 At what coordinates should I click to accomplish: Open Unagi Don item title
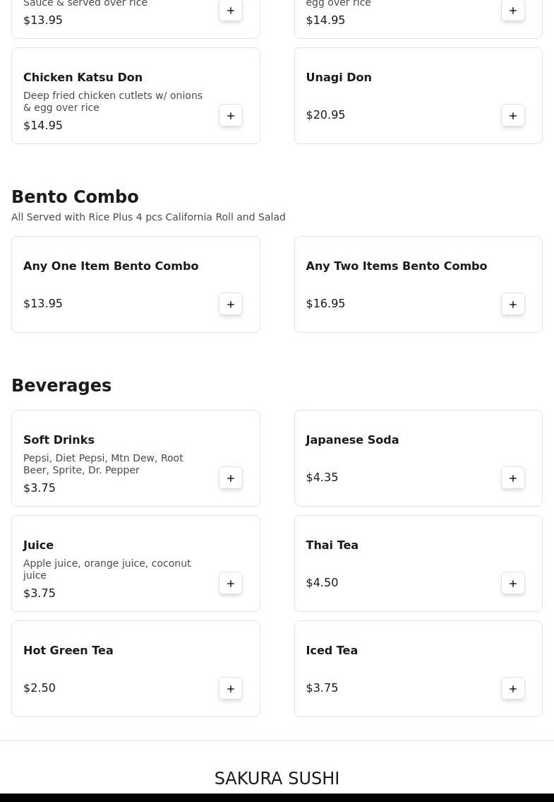click(338, 78)
